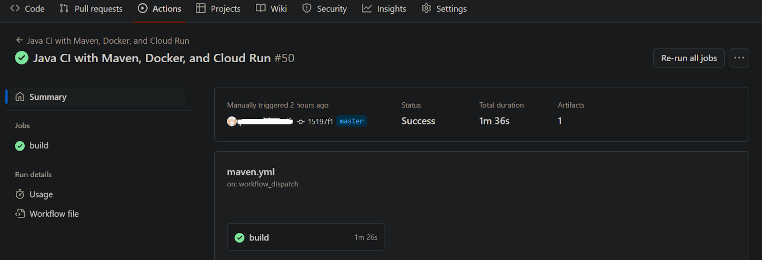This screenshot has width=762, height=260.
Task: Click the green success check beside run title
Action: (21, 58)
